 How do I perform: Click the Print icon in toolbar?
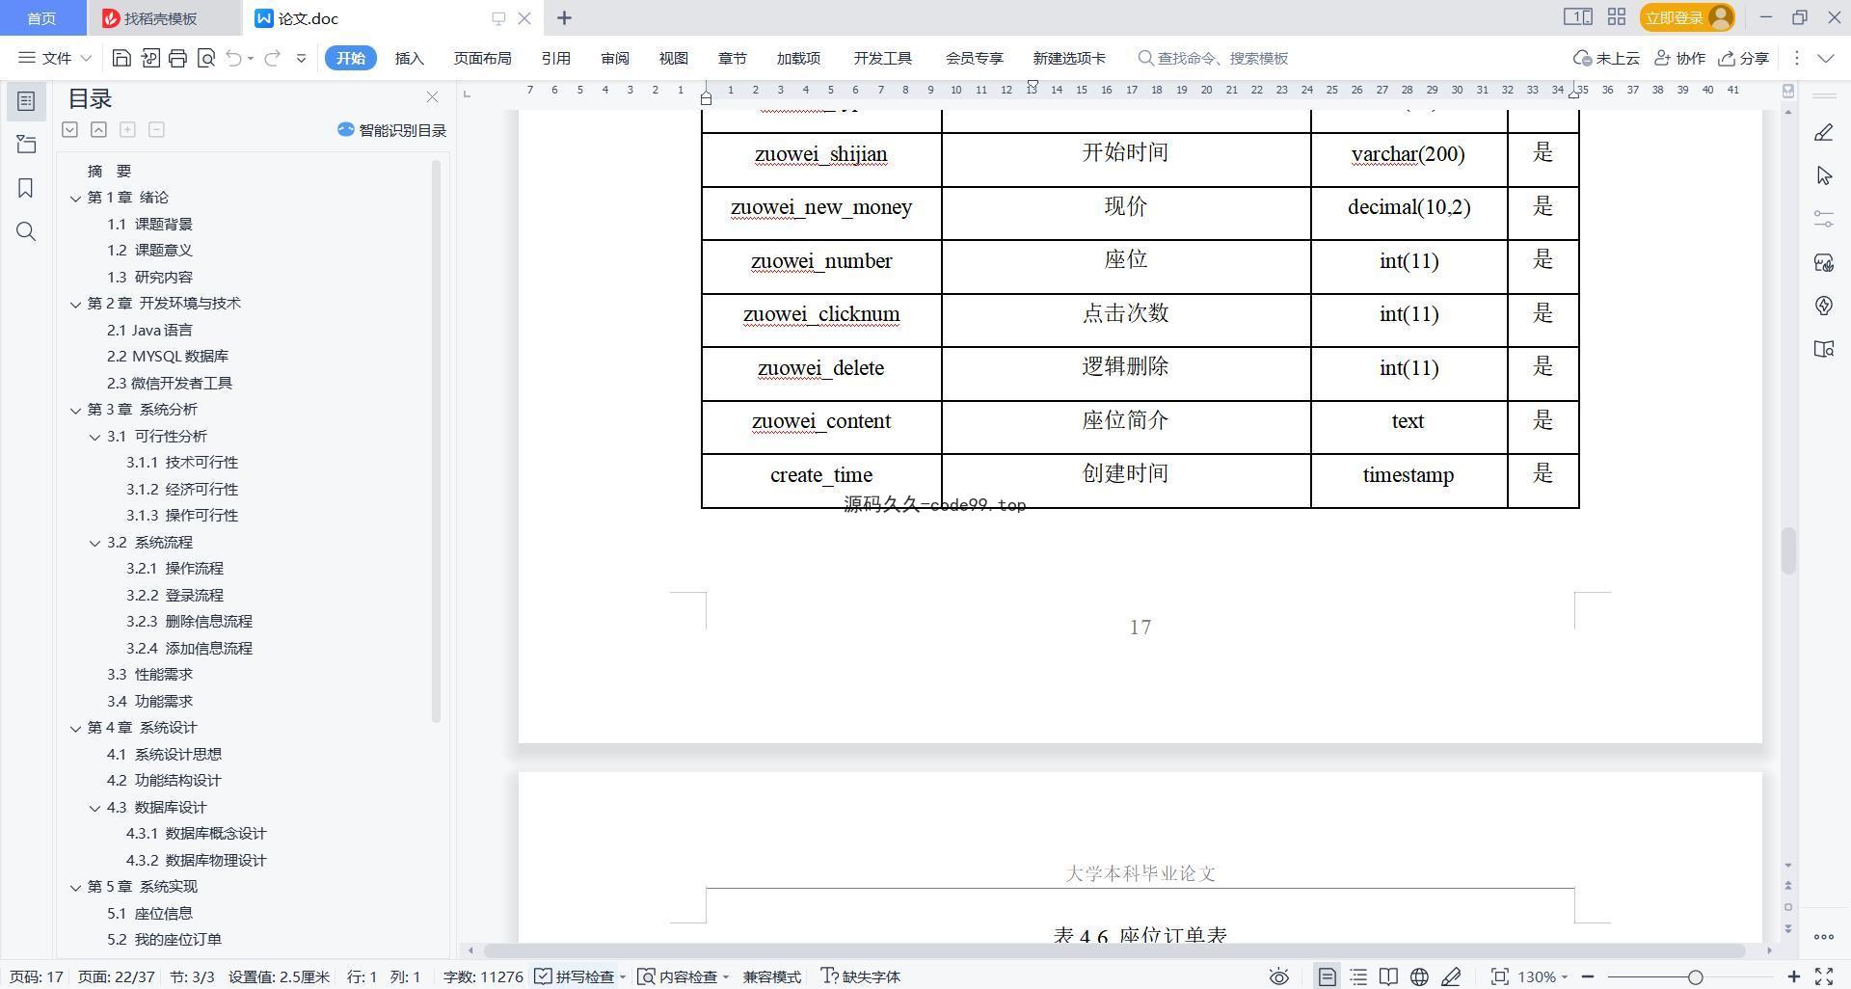[x=177, y=58]
